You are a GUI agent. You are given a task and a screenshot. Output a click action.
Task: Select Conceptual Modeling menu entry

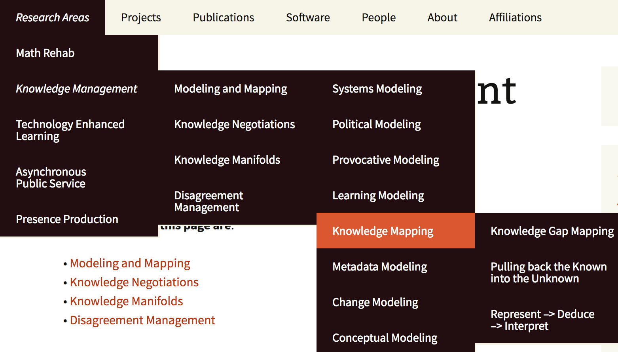tap(385, 338)
